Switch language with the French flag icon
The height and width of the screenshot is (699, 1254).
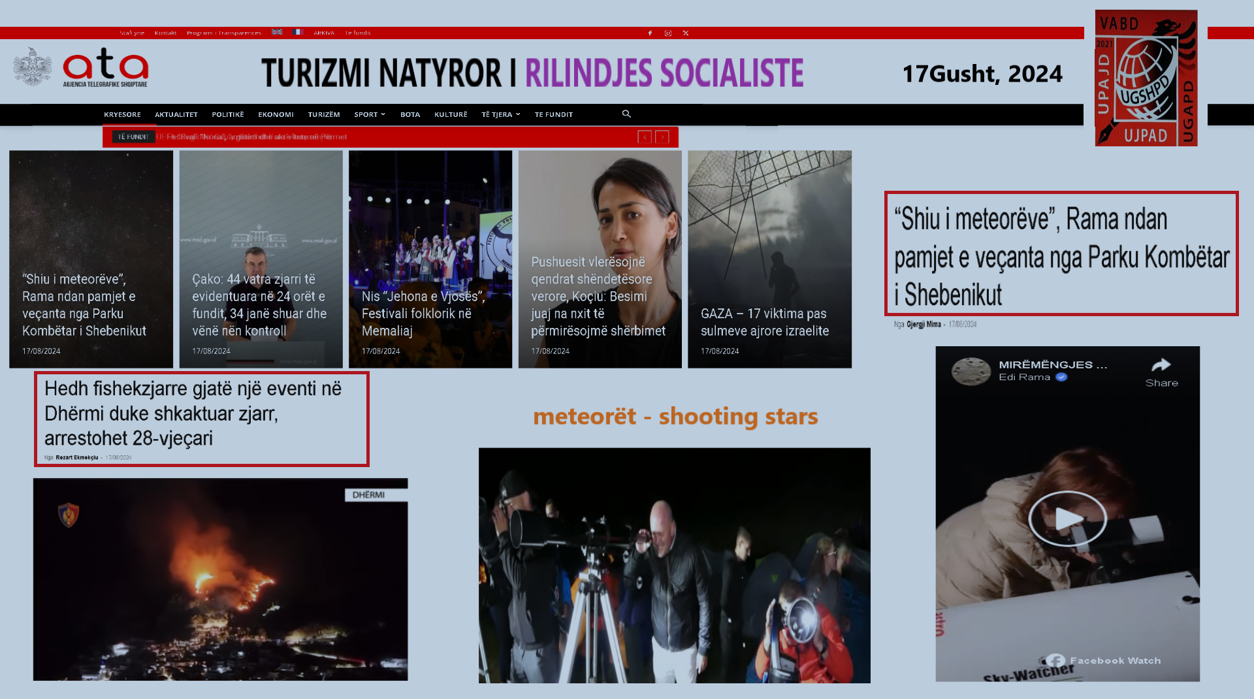coord(298,32)
